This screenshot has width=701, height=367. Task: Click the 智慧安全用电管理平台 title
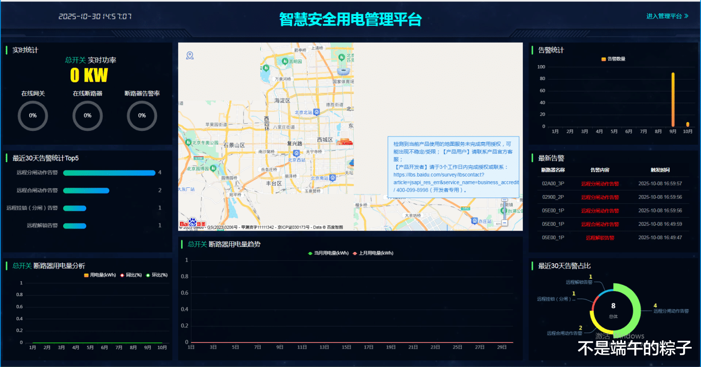click(x=350, y=20)
